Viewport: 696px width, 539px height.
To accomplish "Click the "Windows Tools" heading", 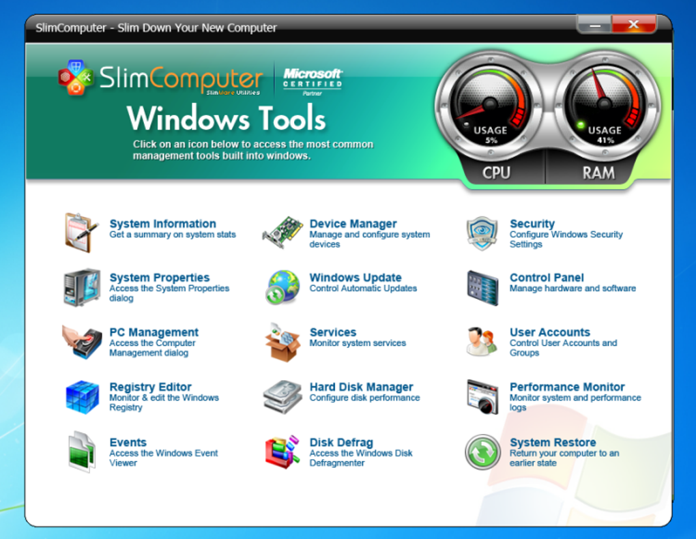I will coord(227,118).
